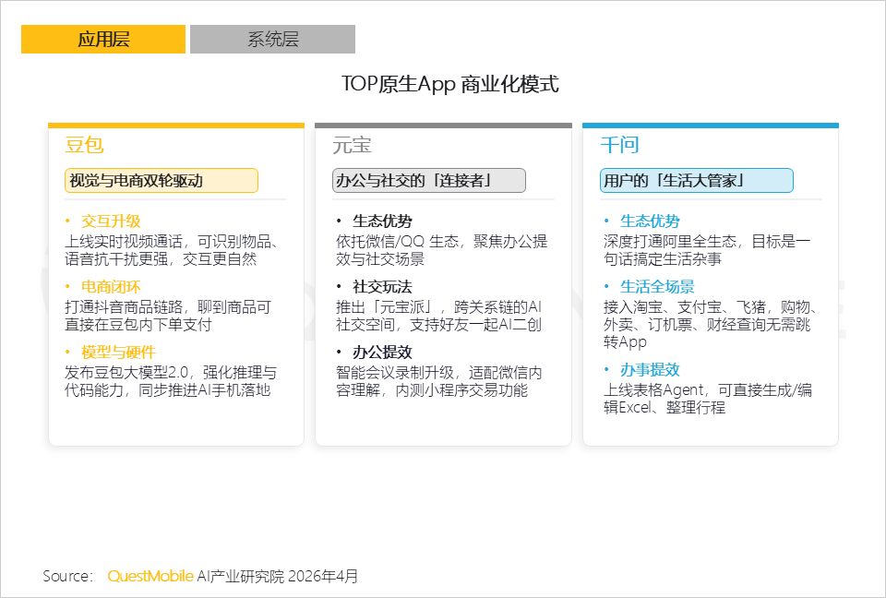This screenshot has height=598, width=886.
Task: Click text 上线表格Agent
Action: 653,390
